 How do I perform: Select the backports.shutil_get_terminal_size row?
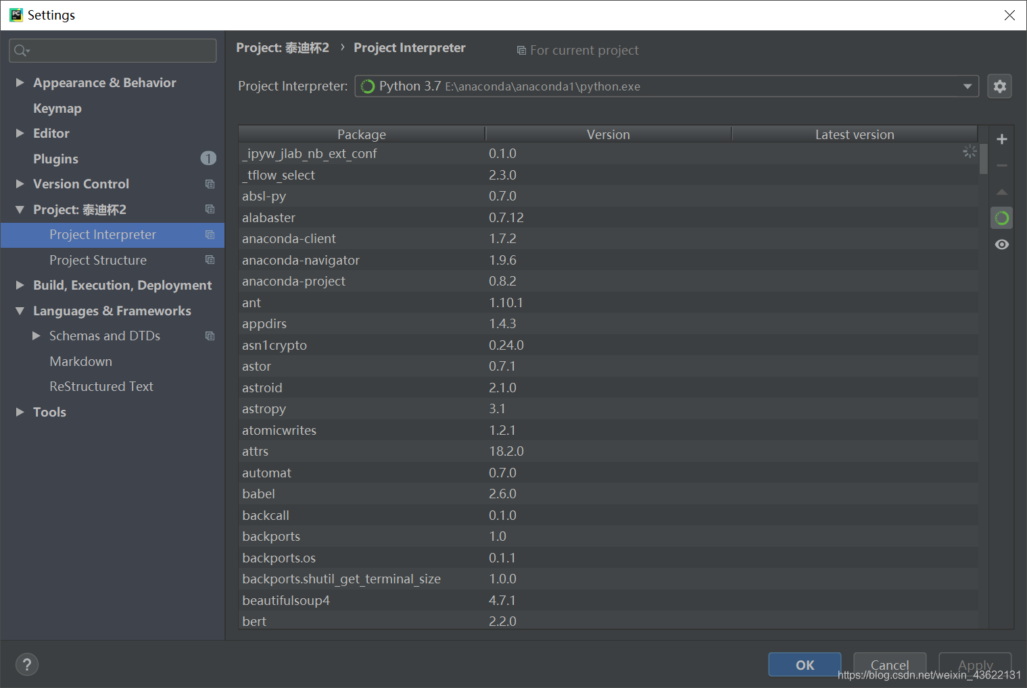click(608, 579)
